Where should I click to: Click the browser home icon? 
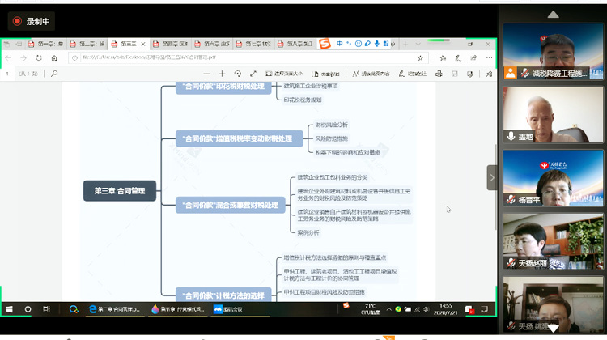(x=54, y=57)
